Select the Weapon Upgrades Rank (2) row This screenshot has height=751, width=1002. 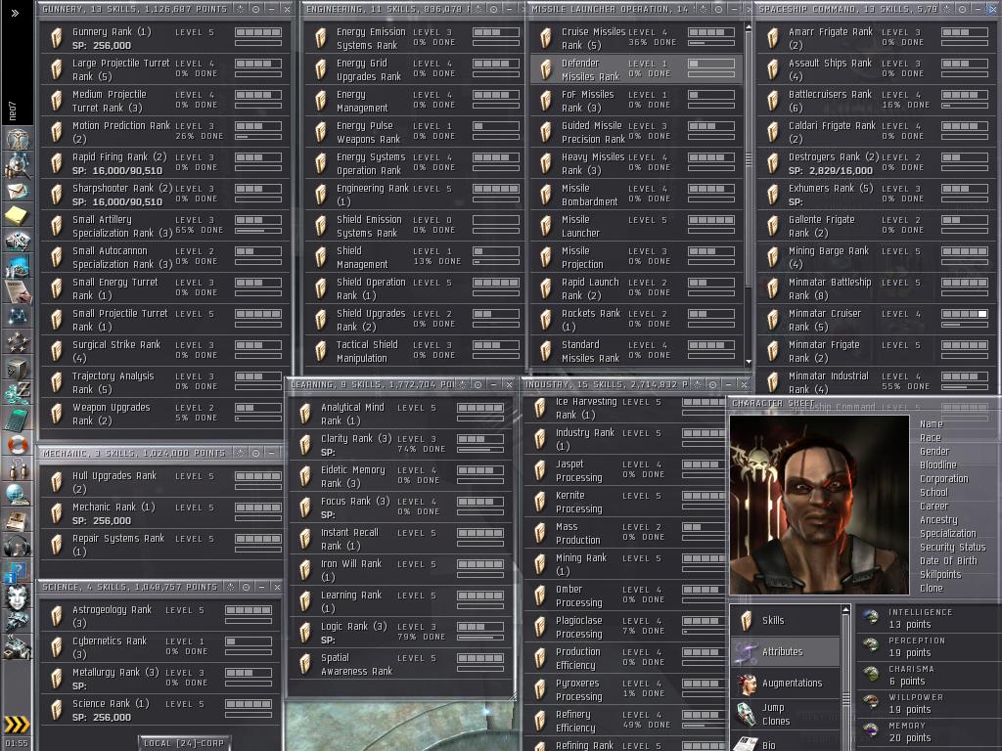[x=165, y=414]
